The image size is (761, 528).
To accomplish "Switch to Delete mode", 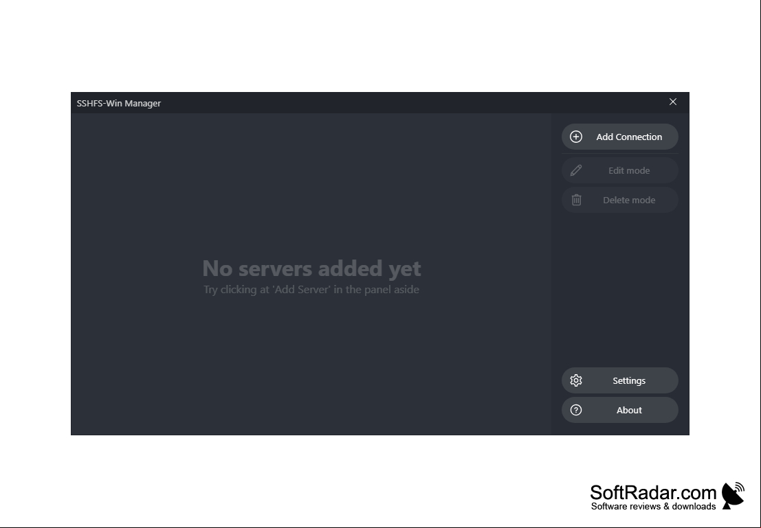I will (620, 200).
